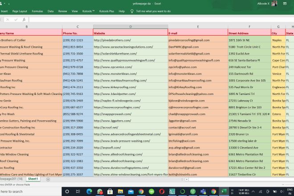Select the Website header cell

[131, 32]
